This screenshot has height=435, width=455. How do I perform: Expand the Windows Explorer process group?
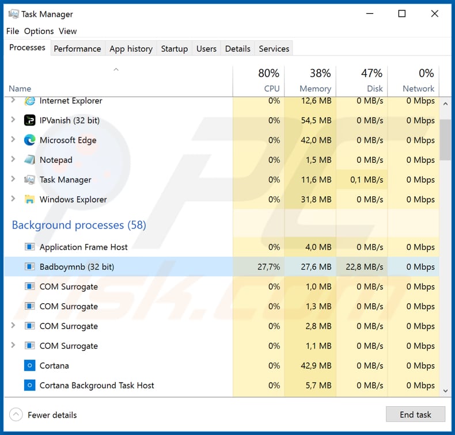pyautogui.click(x=13, y=199)
